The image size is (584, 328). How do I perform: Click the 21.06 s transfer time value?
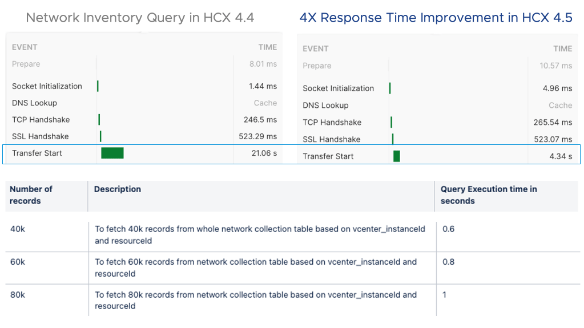(x=264, y=153)
